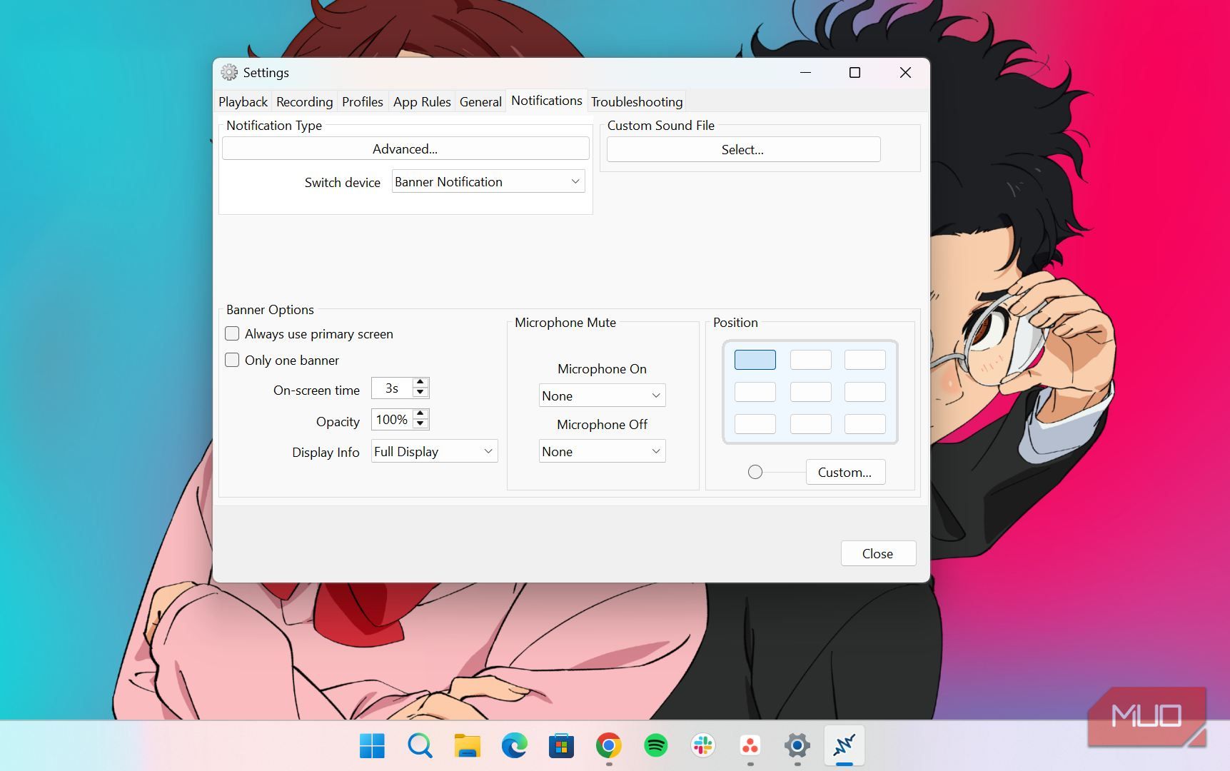Viewport: 1230px width, 771px height.
Task: Select the top-right banner position
Action: [x=865, y=360]
